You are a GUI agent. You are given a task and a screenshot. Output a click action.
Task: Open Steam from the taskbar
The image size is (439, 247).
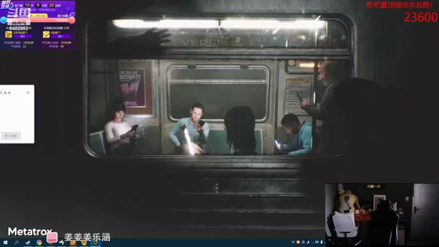pyautogui.click(x=28, y=243)
